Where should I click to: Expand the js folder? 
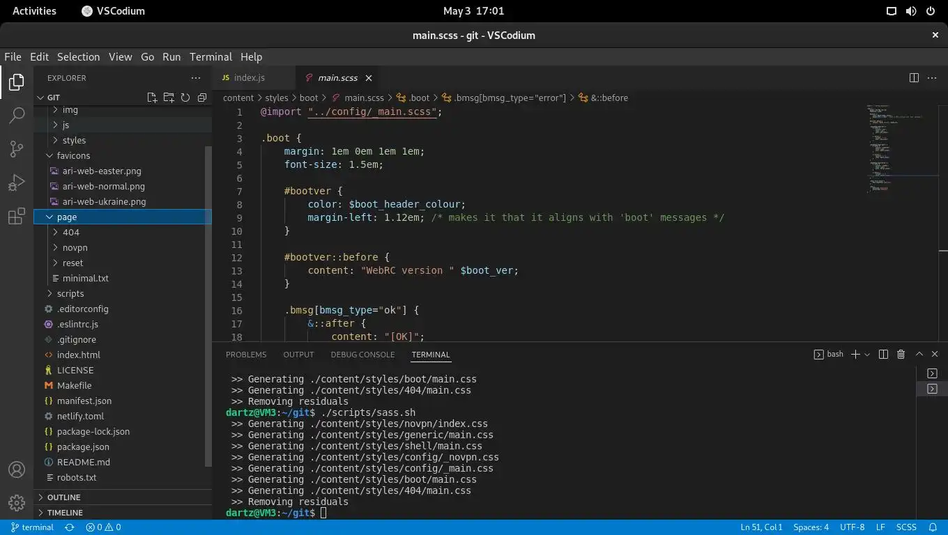[x=123, y=125]
